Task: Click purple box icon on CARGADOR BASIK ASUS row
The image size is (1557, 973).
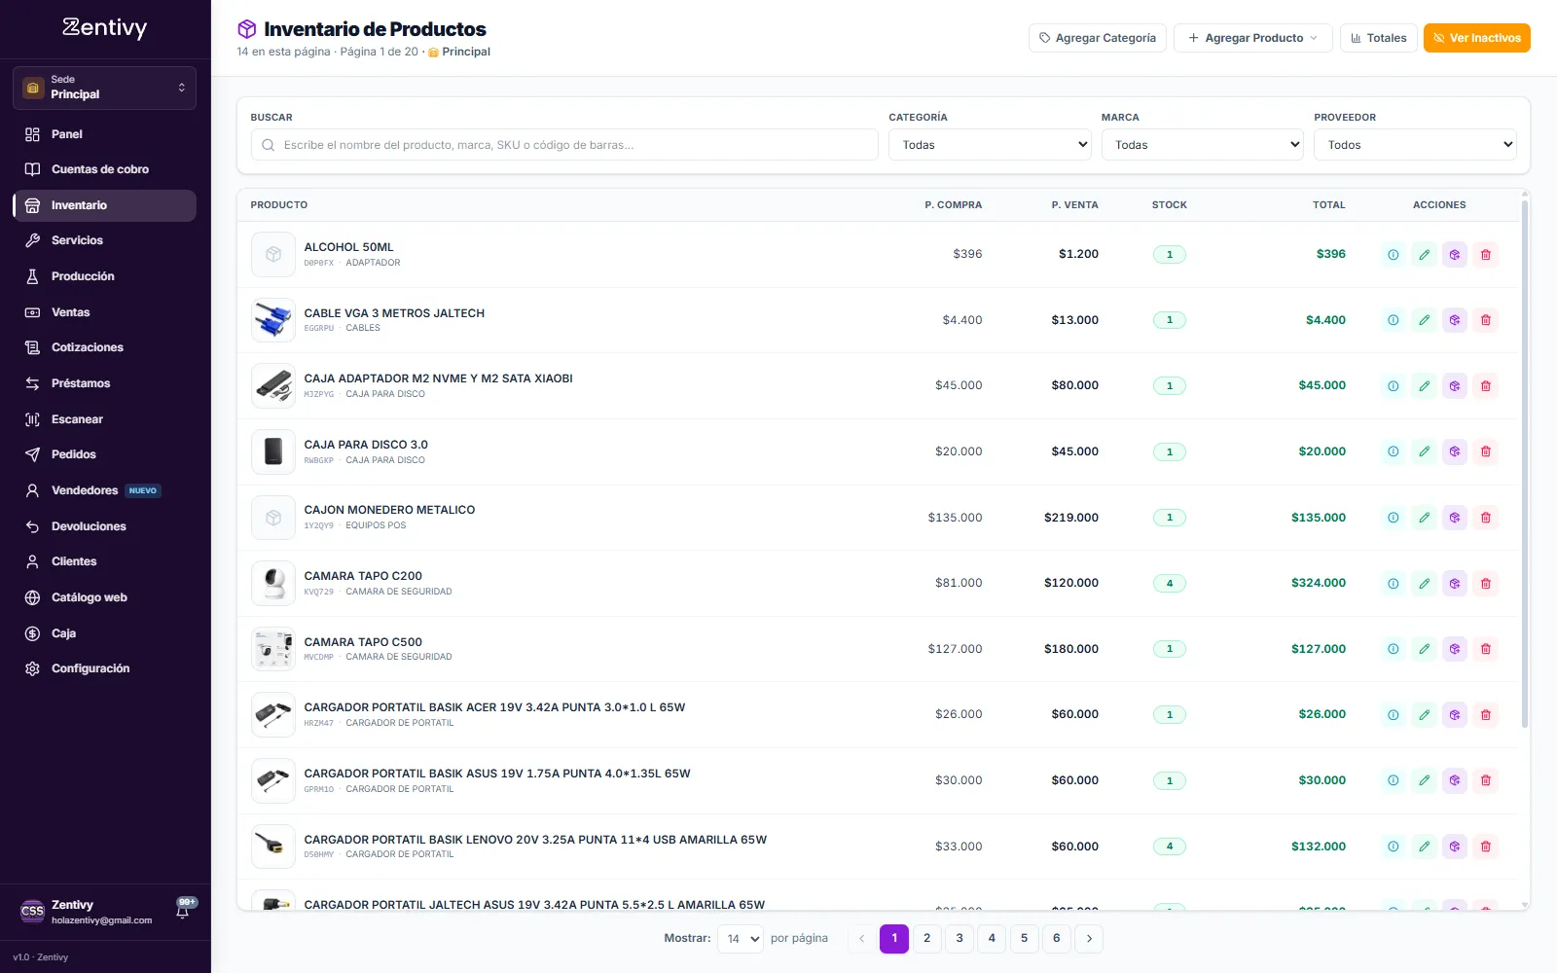Action: point(1455,780)
